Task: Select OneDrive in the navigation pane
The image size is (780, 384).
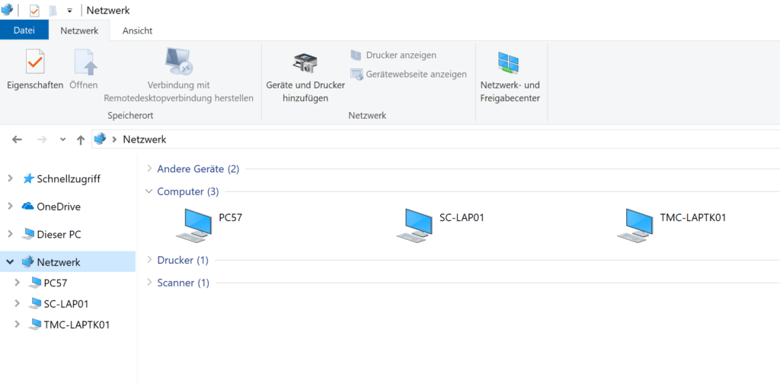Action: pyautogui.click(x=58, y=206)
